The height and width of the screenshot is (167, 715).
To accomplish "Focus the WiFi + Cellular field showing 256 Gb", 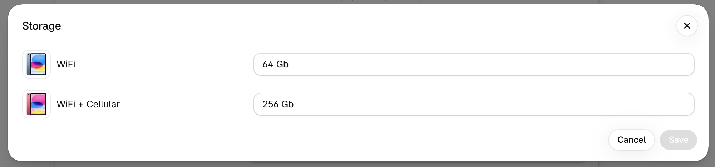I will pos(474,104).
